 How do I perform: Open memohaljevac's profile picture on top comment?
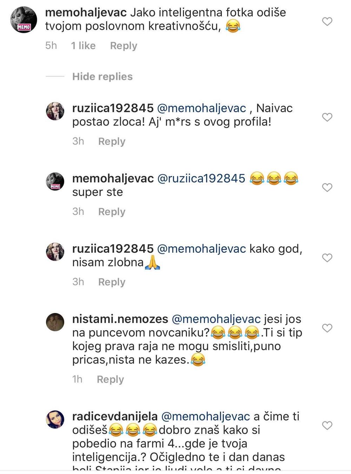[24, 20]
